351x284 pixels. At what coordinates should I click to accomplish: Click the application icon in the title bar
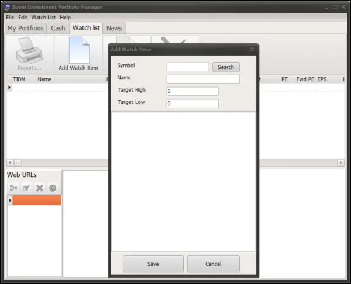tap(7, 7)
